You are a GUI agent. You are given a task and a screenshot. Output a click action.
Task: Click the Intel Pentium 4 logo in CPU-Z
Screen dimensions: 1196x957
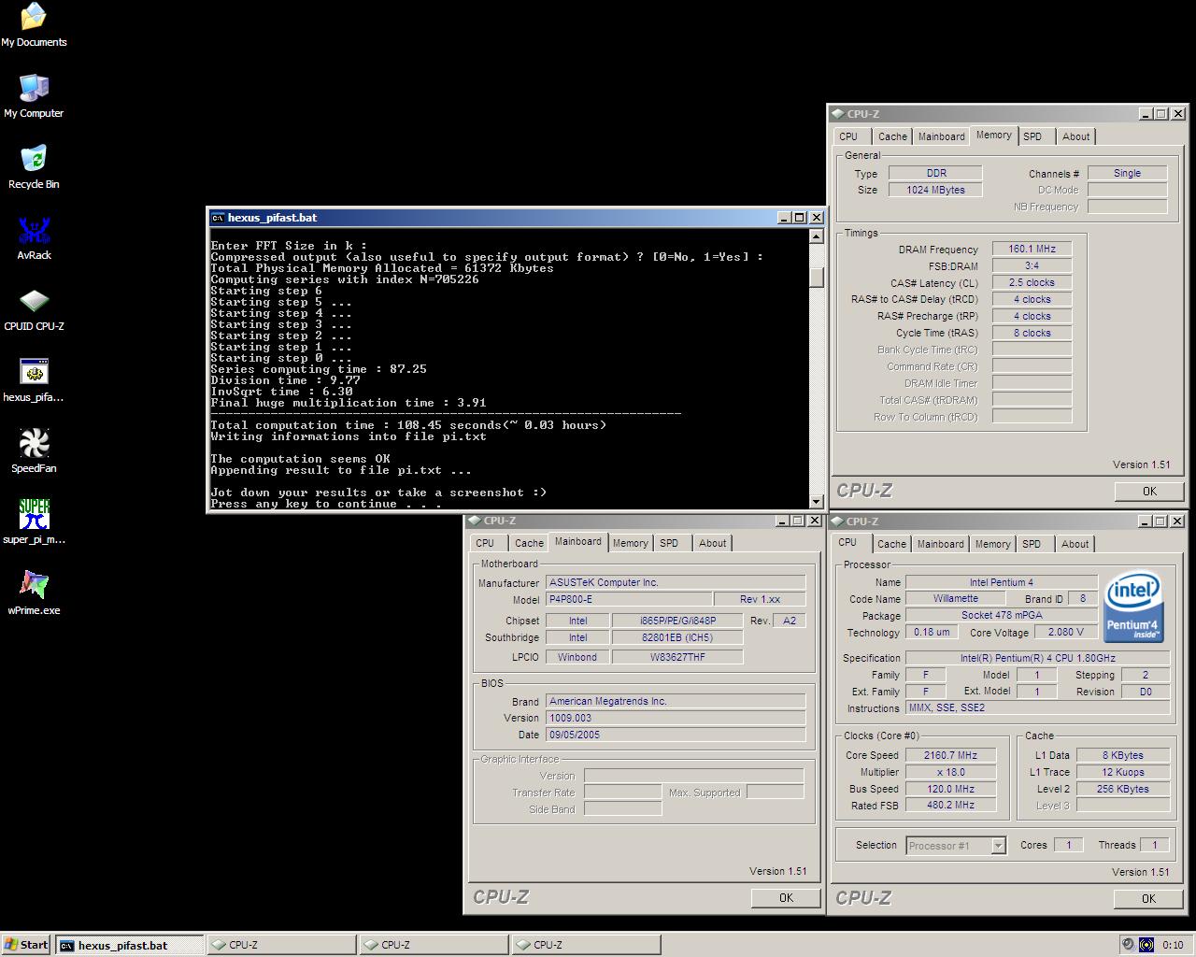[1132, 607]
